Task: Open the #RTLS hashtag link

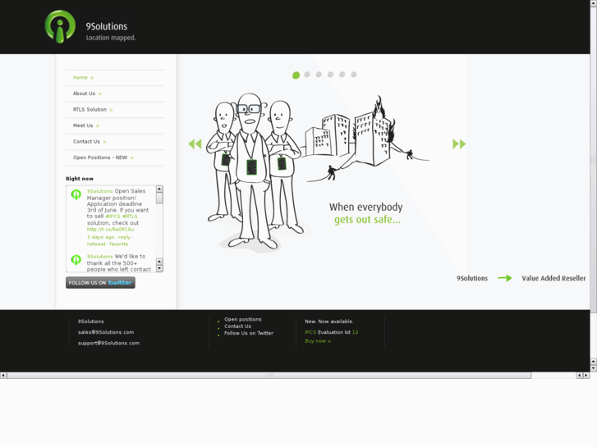Action: click(130, 216)
